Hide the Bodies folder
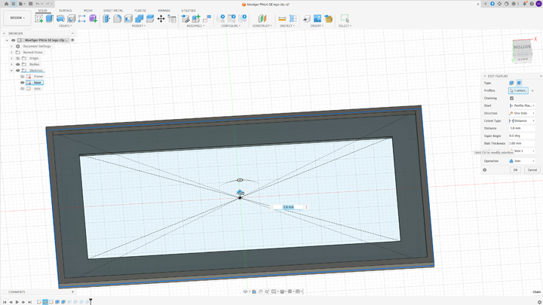 (18, 64)
